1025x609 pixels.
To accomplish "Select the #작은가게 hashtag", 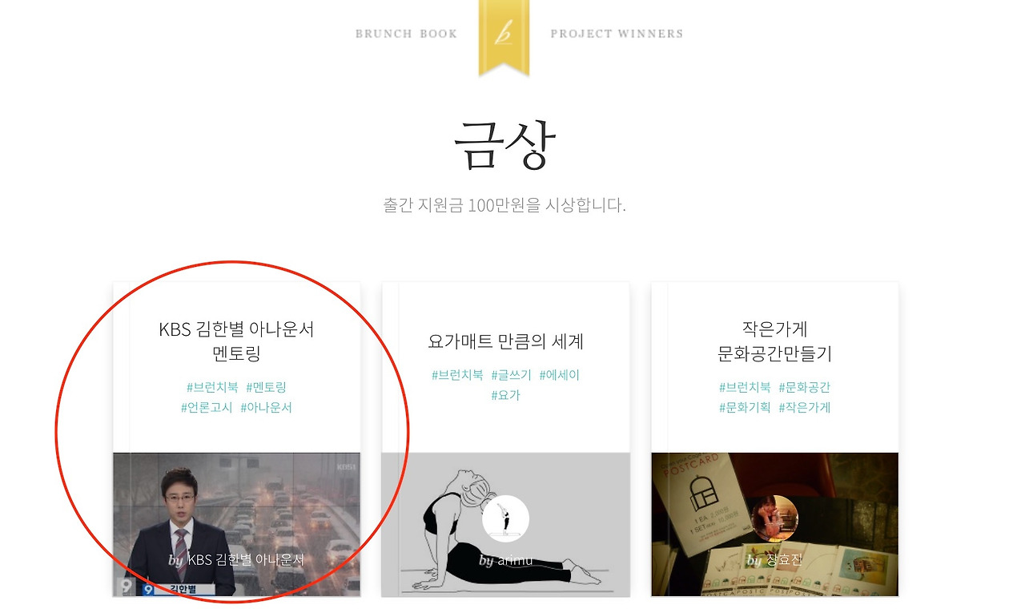I will tap(805, 407).
